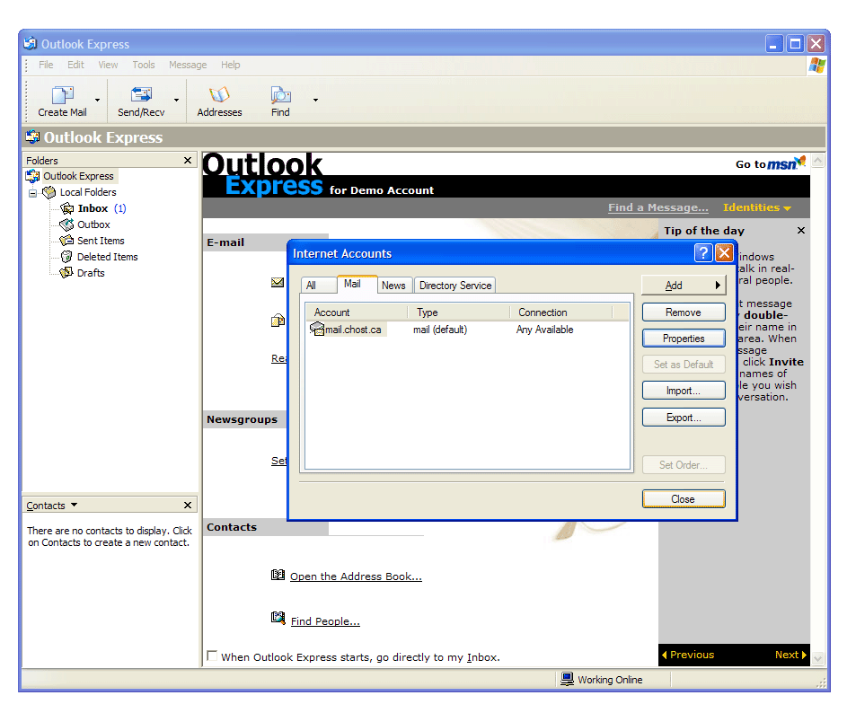The height and width of the screenshot is (704, 847).
Task: Click the Find toolbar icon
Action: 280,95
